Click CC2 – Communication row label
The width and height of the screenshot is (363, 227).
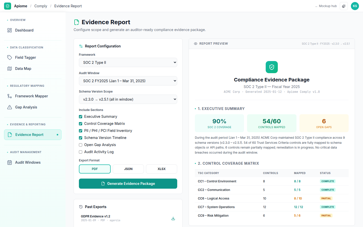(214, 190)
